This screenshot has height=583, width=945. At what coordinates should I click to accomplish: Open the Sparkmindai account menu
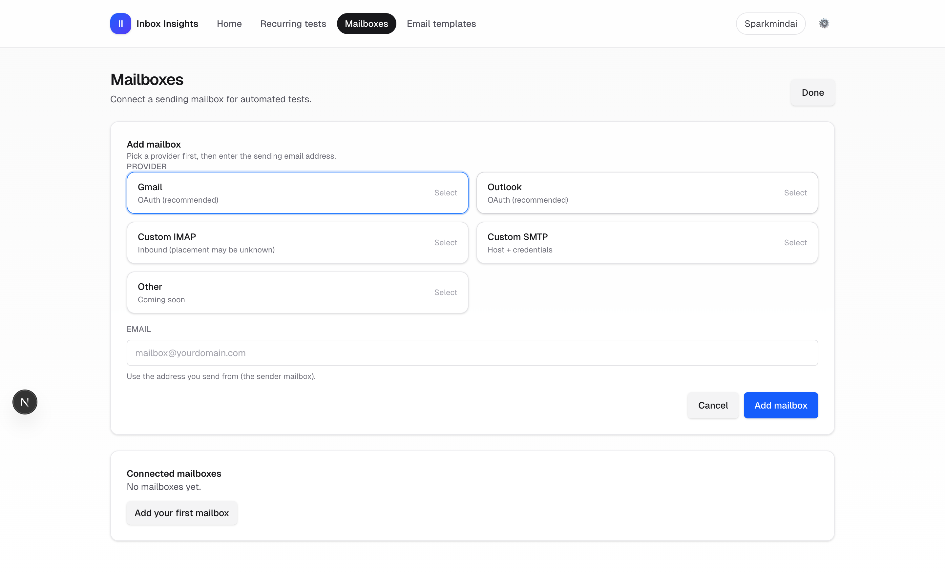point(770,24)
